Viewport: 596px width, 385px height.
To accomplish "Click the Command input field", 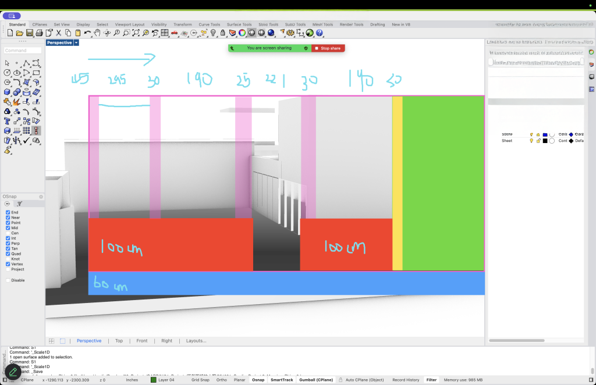I will 23,51.
